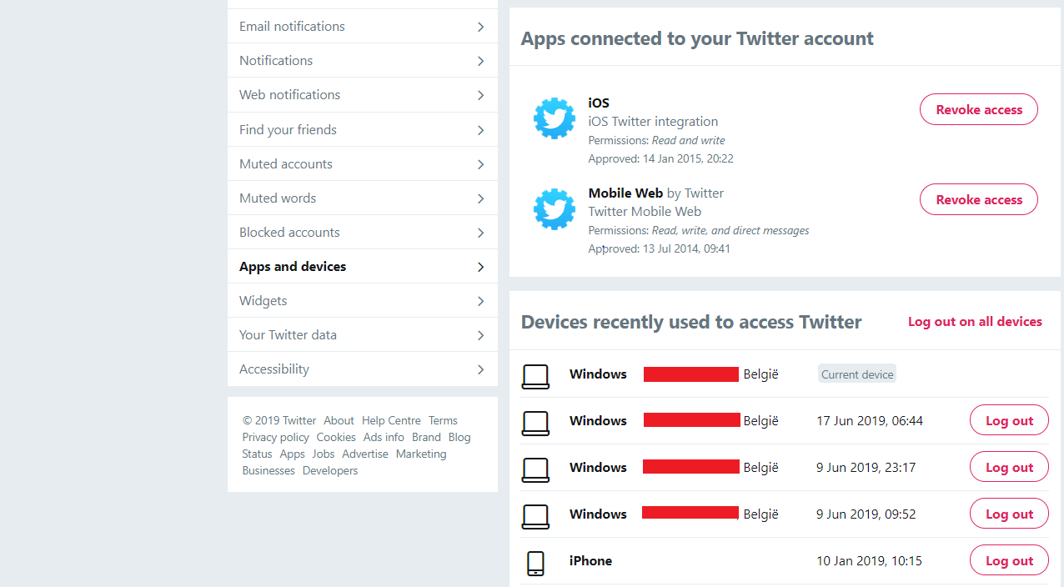This screenshot has width=1064, height=587.
Task: Click the chevron next to Accessibility
Action: [x=480, y=369]
